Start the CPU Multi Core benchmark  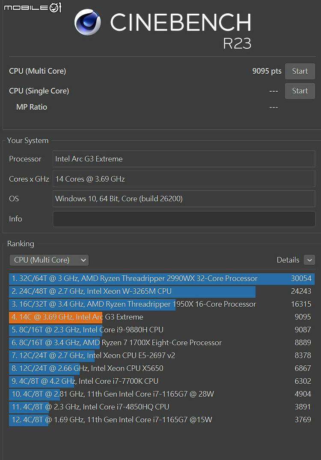(300, 71)
